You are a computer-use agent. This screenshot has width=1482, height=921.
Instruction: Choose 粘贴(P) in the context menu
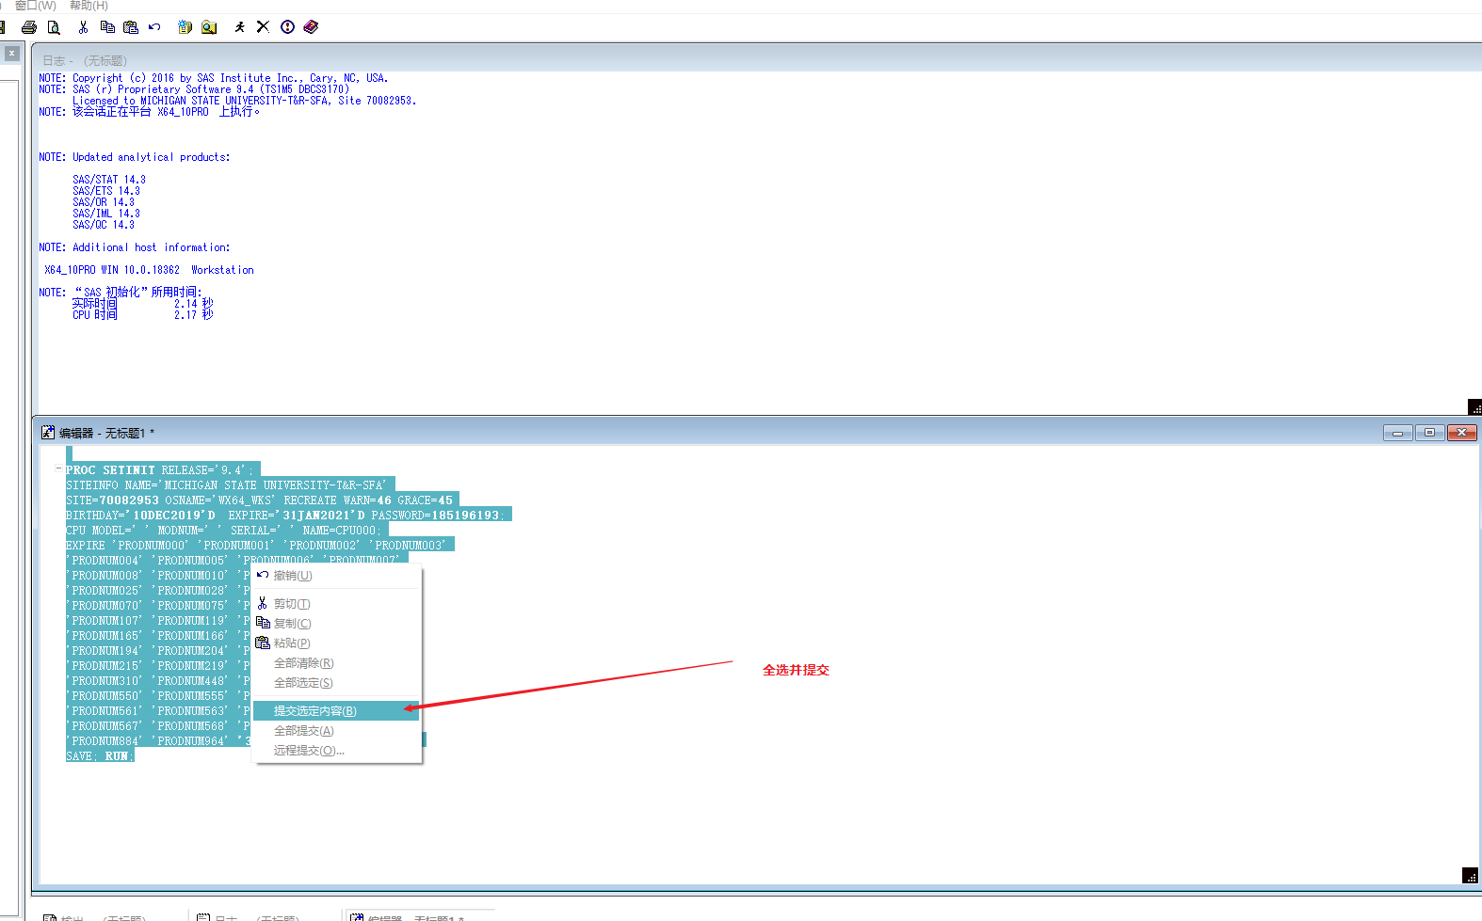point(336,643)
